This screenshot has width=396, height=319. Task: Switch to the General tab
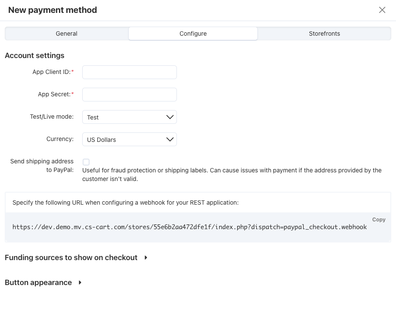tap(66, 34)
